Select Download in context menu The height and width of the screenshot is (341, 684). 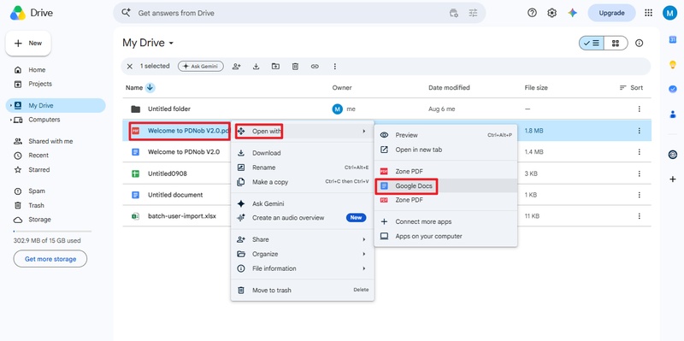click(x=303, y=153)
